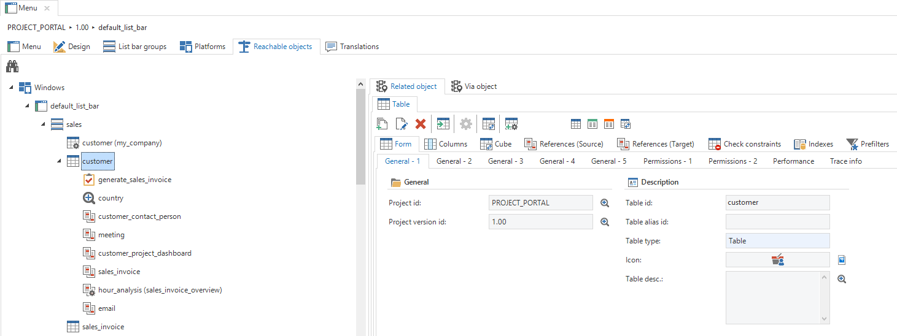The width and height of the screenshot is (897, 336).
Task: Collapse the customer table node
Action: click(x=59, y=161)
